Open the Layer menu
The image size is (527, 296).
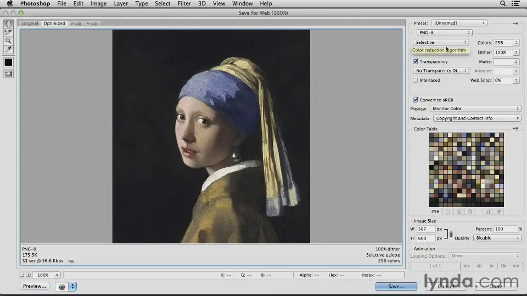coord(121,3)
